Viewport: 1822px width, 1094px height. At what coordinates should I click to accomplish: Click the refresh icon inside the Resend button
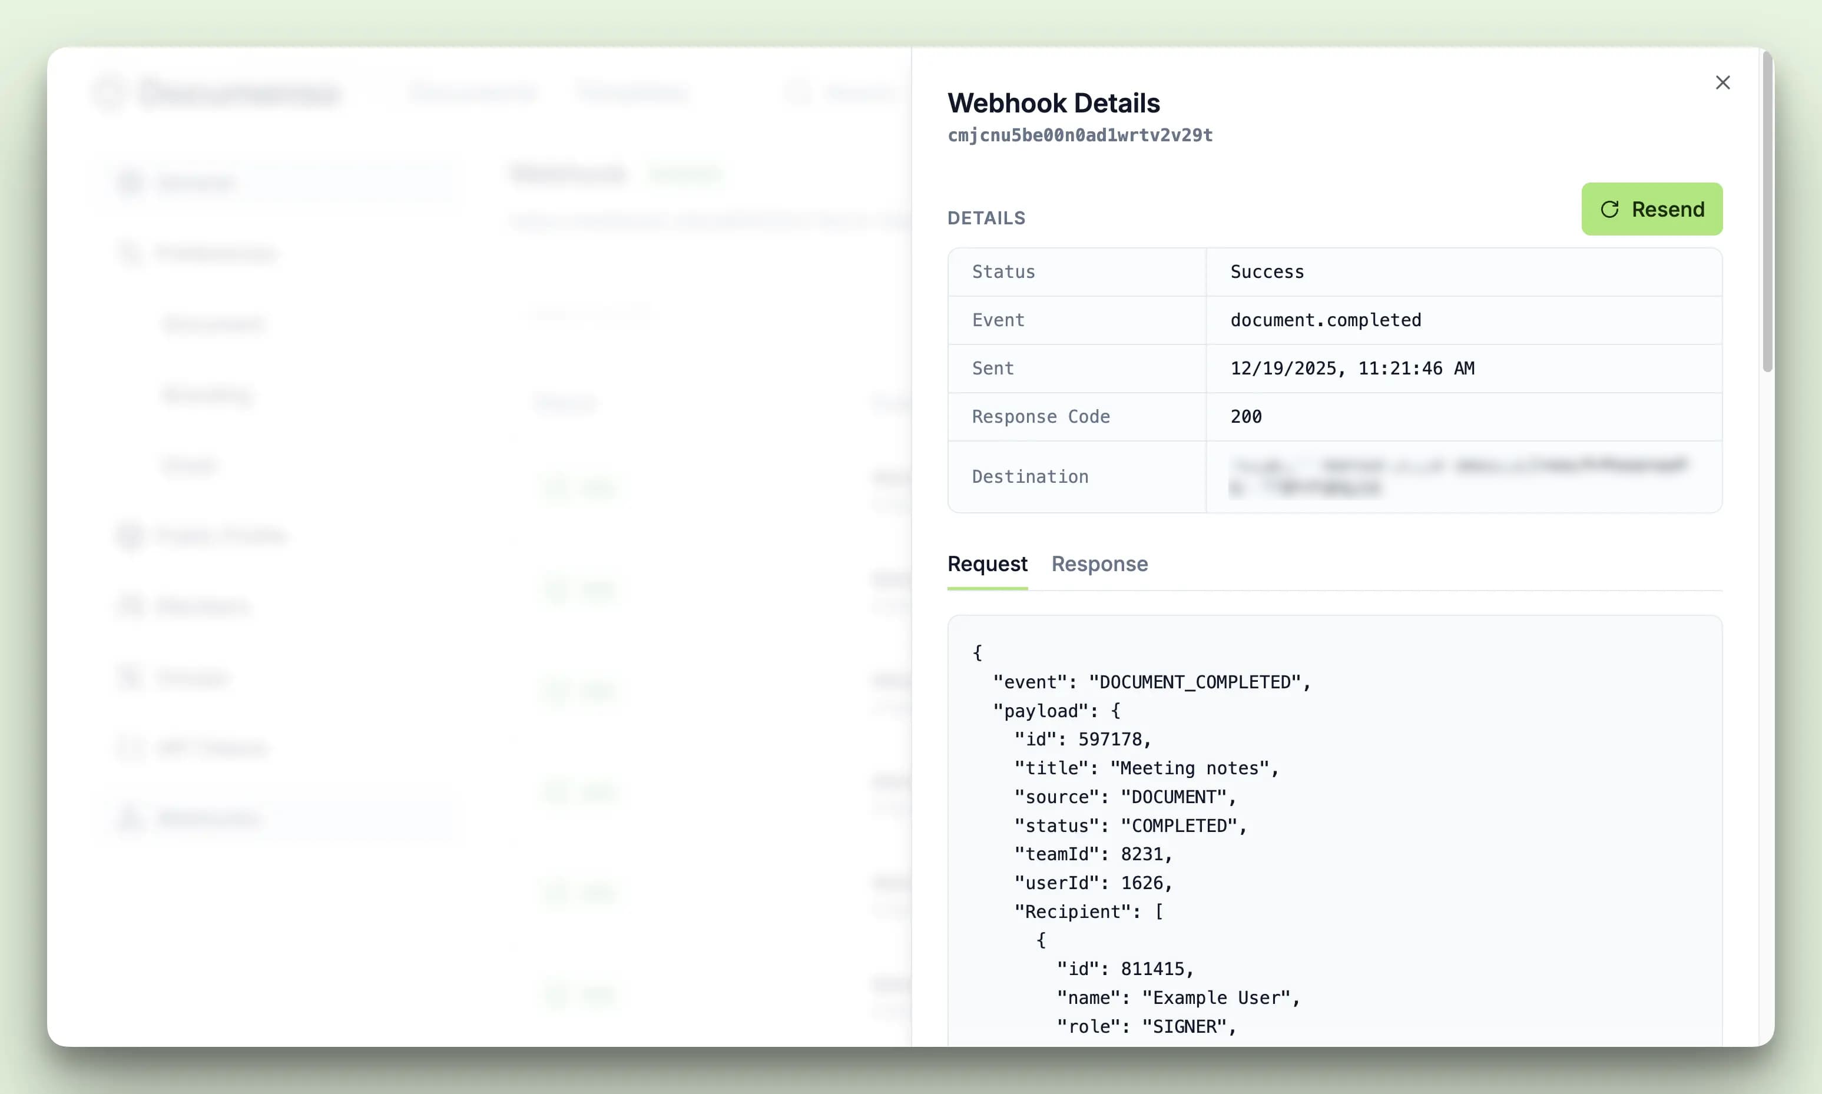point(1611,210)
